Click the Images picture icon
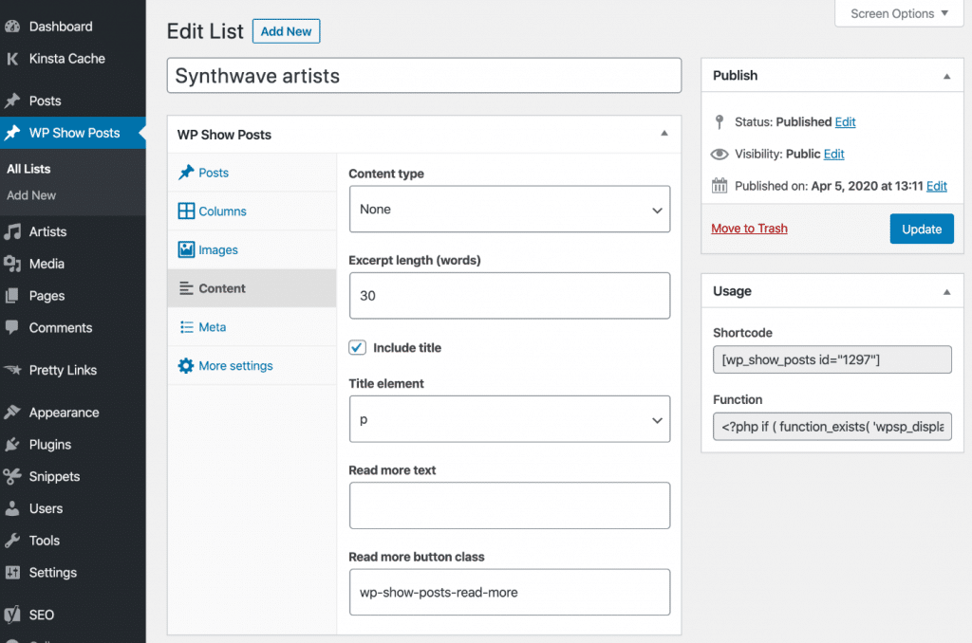The width and height of the screenshot is (972, 643). 186,249
